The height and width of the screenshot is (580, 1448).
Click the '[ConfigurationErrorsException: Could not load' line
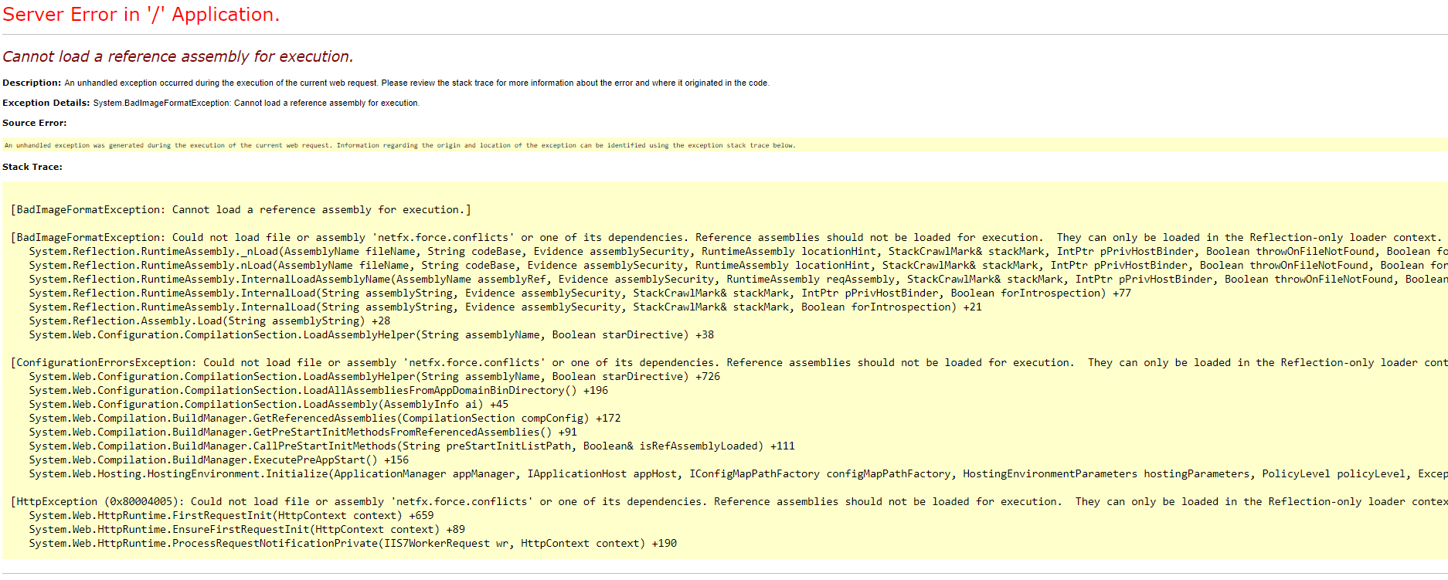729,362
